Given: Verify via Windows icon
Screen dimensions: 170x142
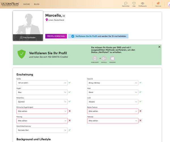Looking at the screenshot, I should coord(112,59).
